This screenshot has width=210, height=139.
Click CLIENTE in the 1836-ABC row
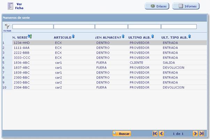(136, 63)
